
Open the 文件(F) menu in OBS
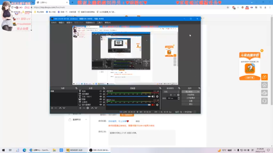tap(54, 22)
